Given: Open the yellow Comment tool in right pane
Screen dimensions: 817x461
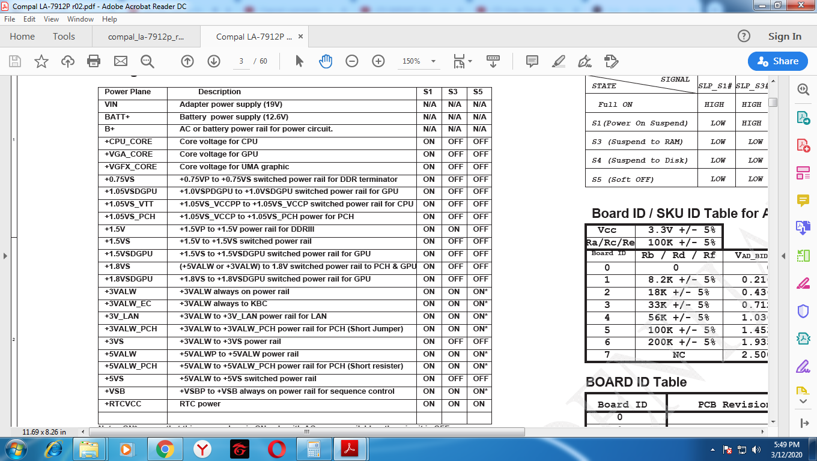Looking at the screenshot, I should [x=803, y=200].
